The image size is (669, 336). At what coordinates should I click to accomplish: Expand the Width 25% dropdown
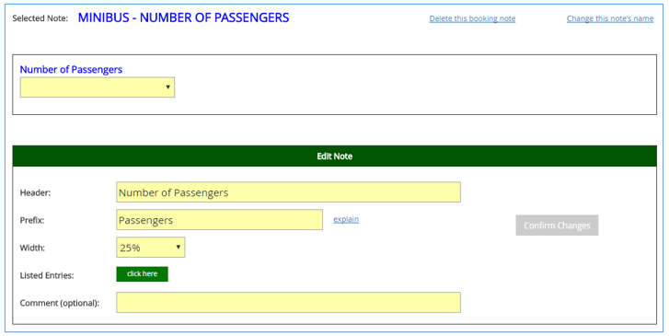(151, 248)
